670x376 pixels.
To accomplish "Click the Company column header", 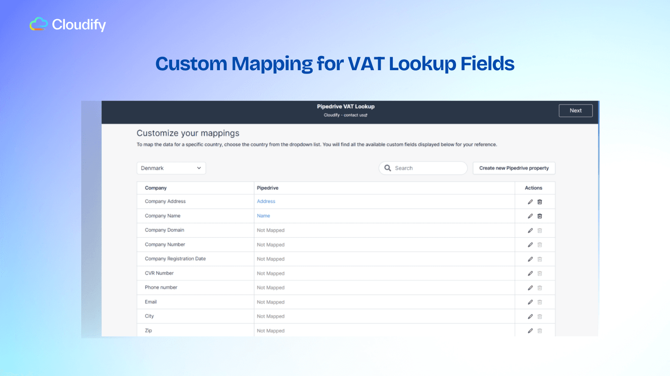I will pos(156,188).
